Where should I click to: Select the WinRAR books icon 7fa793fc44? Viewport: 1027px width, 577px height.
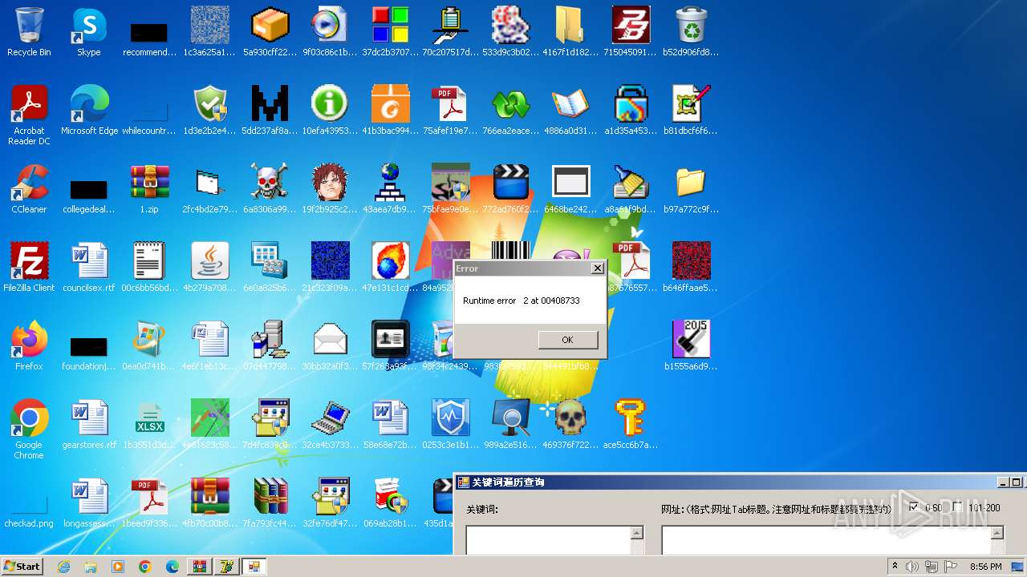[270, 503]
